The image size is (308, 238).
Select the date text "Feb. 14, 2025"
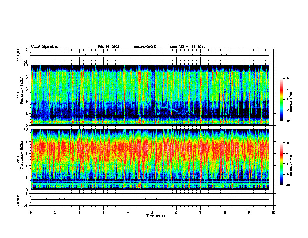click(x=108, y=47)
